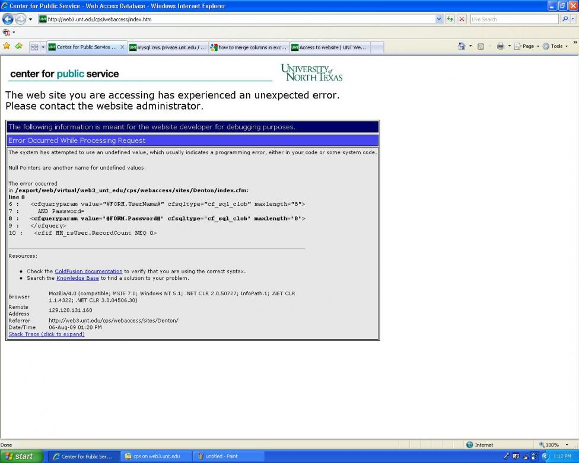Click the Live Search box
The width and height of the screenshot is (579, 463).
(514, 19)
